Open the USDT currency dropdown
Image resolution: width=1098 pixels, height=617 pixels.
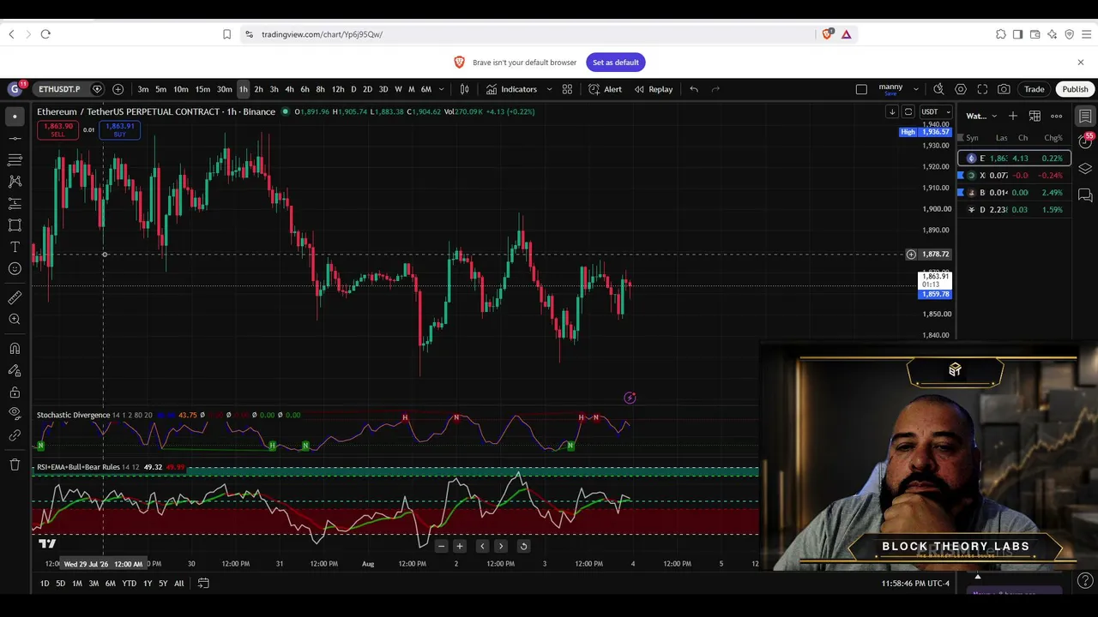[935, 112]
